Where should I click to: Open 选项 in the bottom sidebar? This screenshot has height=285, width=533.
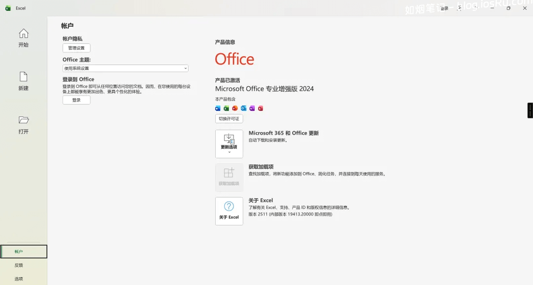pyautogui.click(x=19, y=279)
